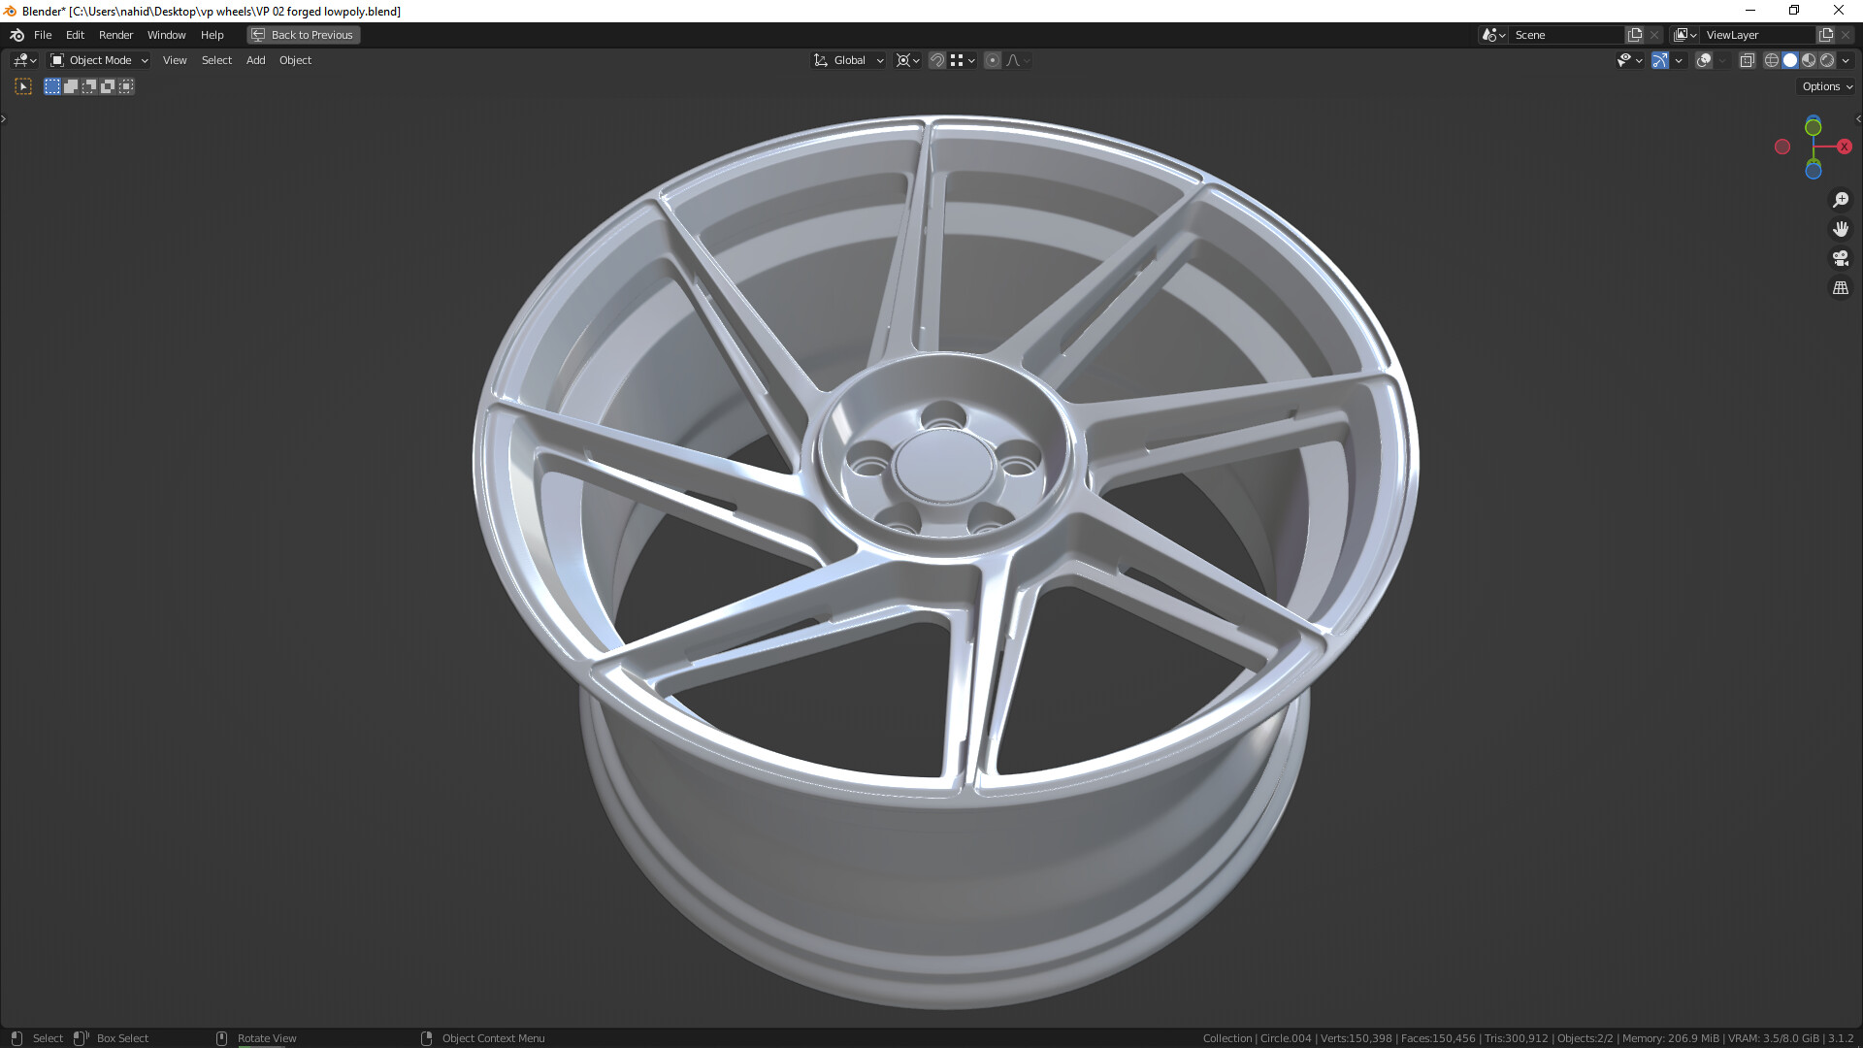This screenshot has width=1863, height=1048.
Task: Expand the Options dropdown
Action: pos(1826,86)
